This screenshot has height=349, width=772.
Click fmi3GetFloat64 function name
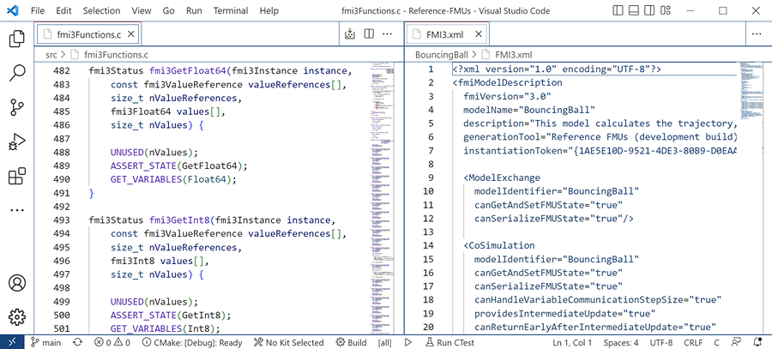(188, 71)
